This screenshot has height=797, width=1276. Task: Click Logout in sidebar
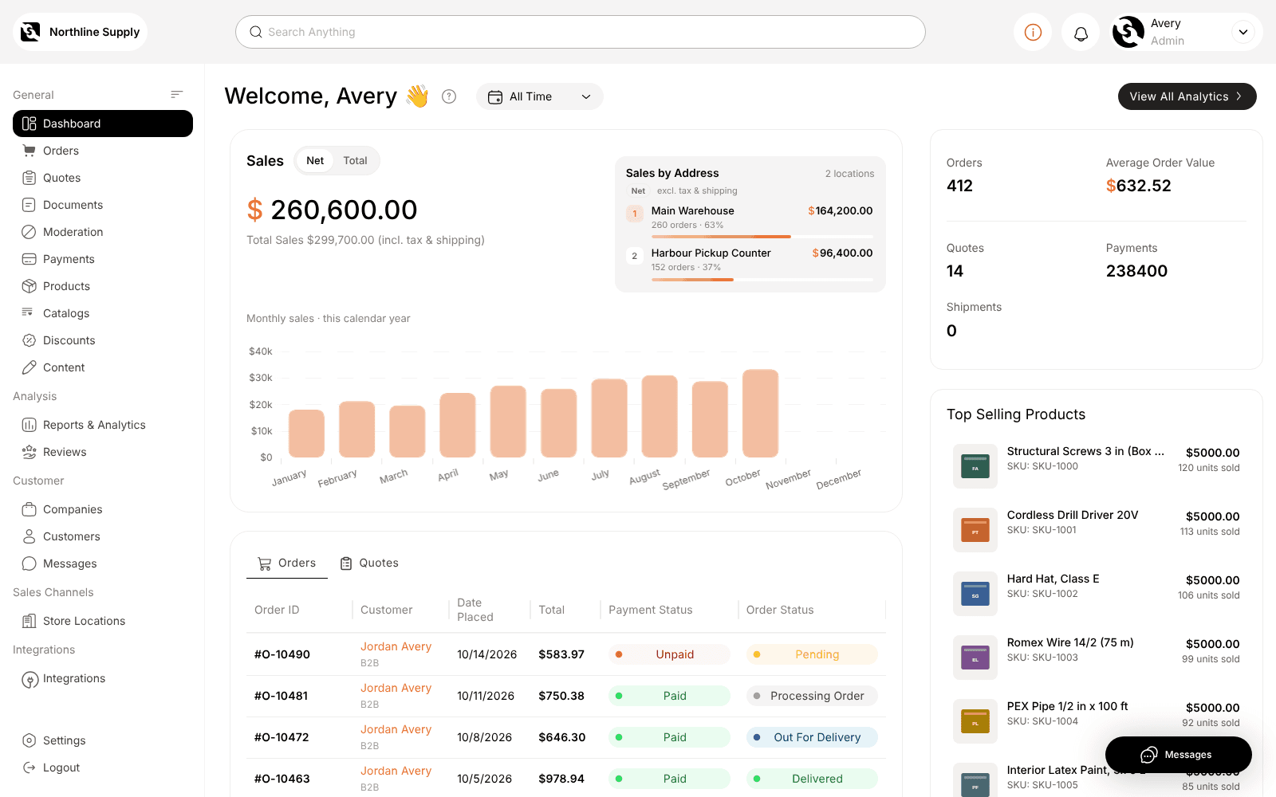[103, 768]
